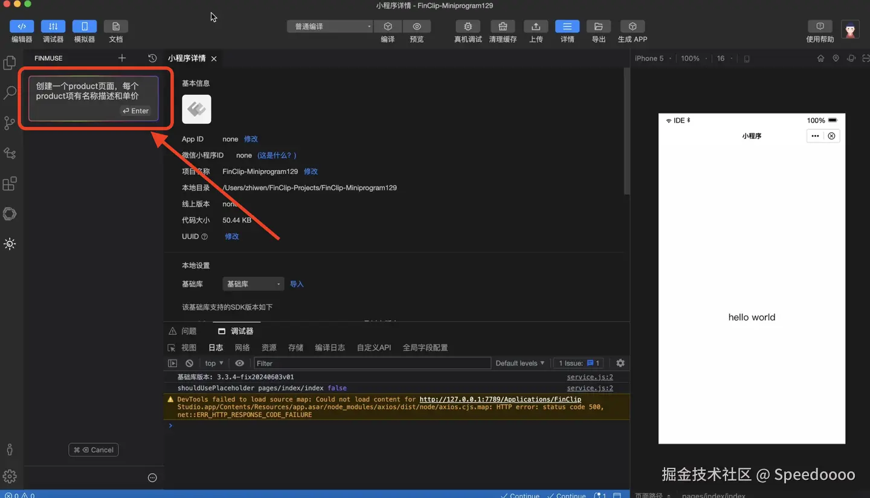
Task: Open 使用帮助 help in toolbar
Action: [x=820, y=27]
